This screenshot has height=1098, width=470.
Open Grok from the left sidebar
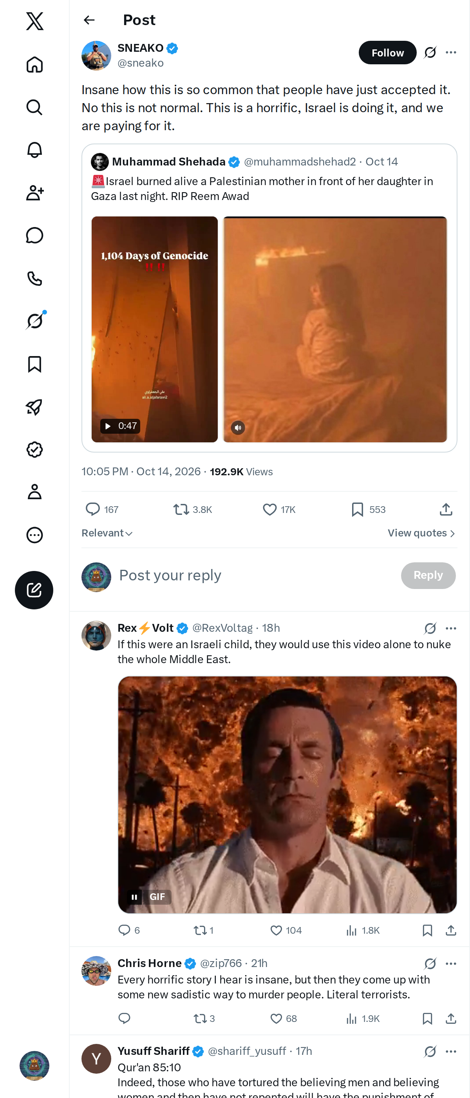34,321
